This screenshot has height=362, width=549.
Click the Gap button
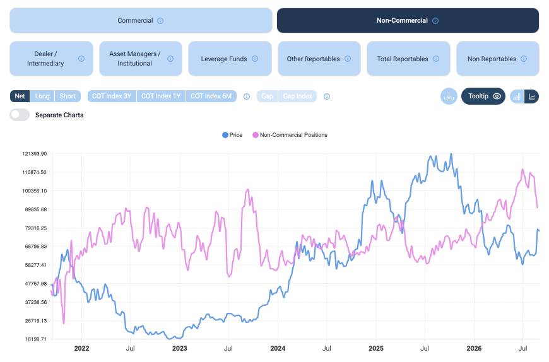(267, 96)
